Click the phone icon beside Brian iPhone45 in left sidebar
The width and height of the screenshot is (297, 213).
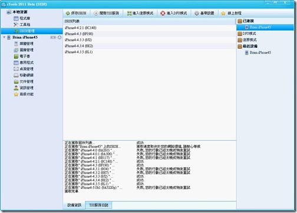[9, 37]
